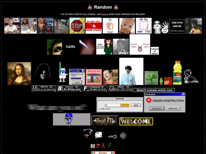Image resolution: width=206 pixels, height=154 pixels.
Task: Open the woman with guitar thumbnail
Action: pos(12,26)
